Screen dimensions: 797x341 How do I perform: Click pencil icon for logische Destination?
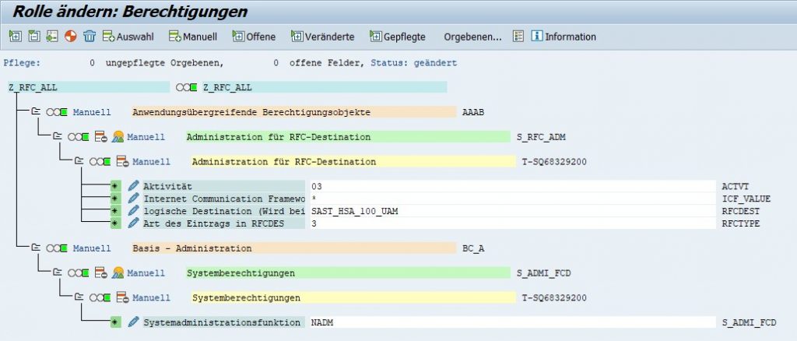pyautogui.click(x=133, y=211)
